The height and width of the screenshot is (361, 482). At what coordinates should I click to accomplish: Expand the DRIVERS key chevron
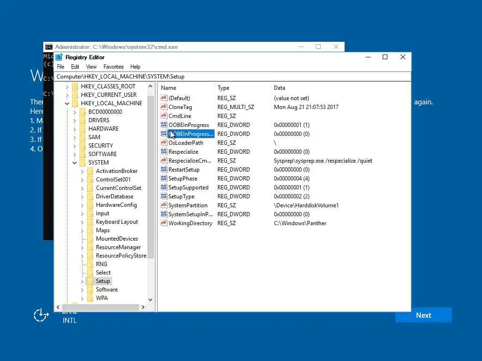[74, 120]
